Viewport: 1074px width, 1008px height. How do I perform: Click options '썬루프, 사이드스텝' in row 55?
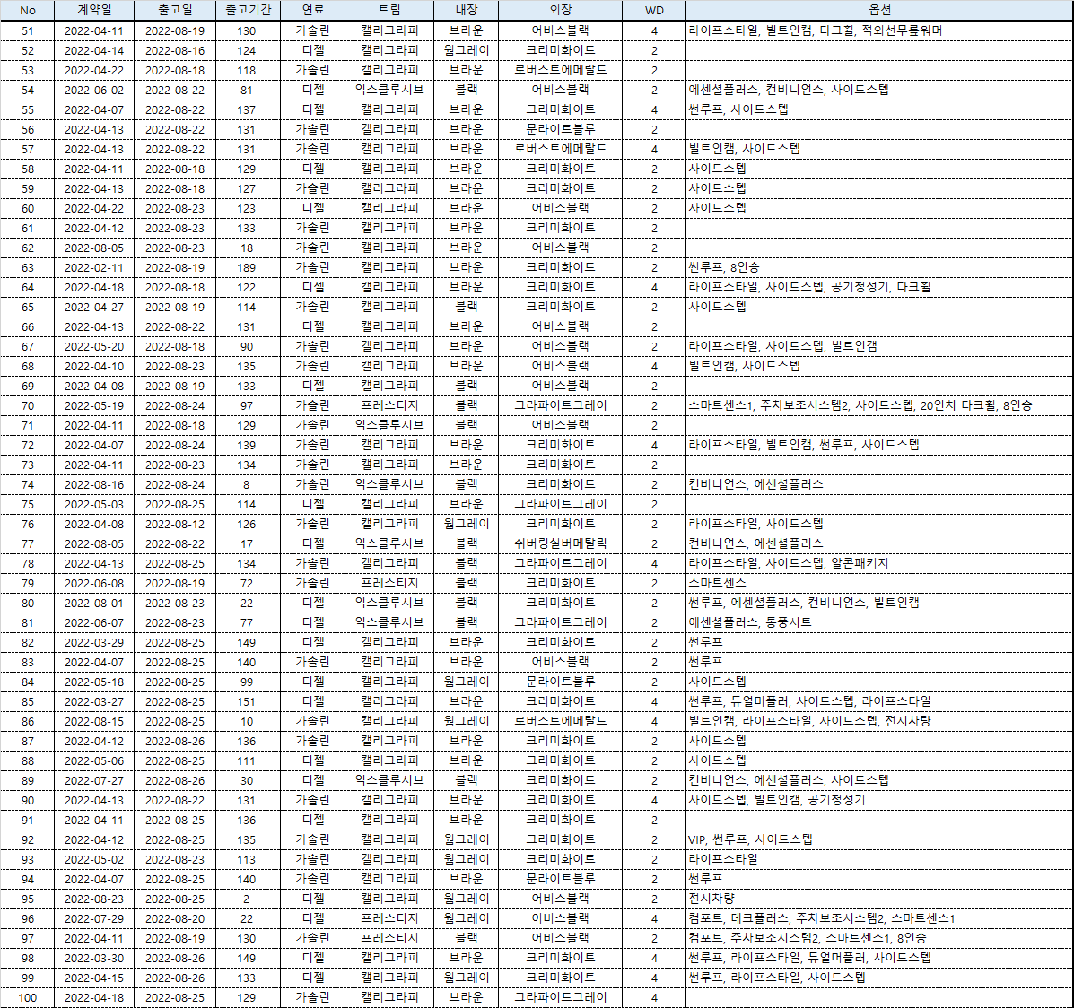(738, 109)
